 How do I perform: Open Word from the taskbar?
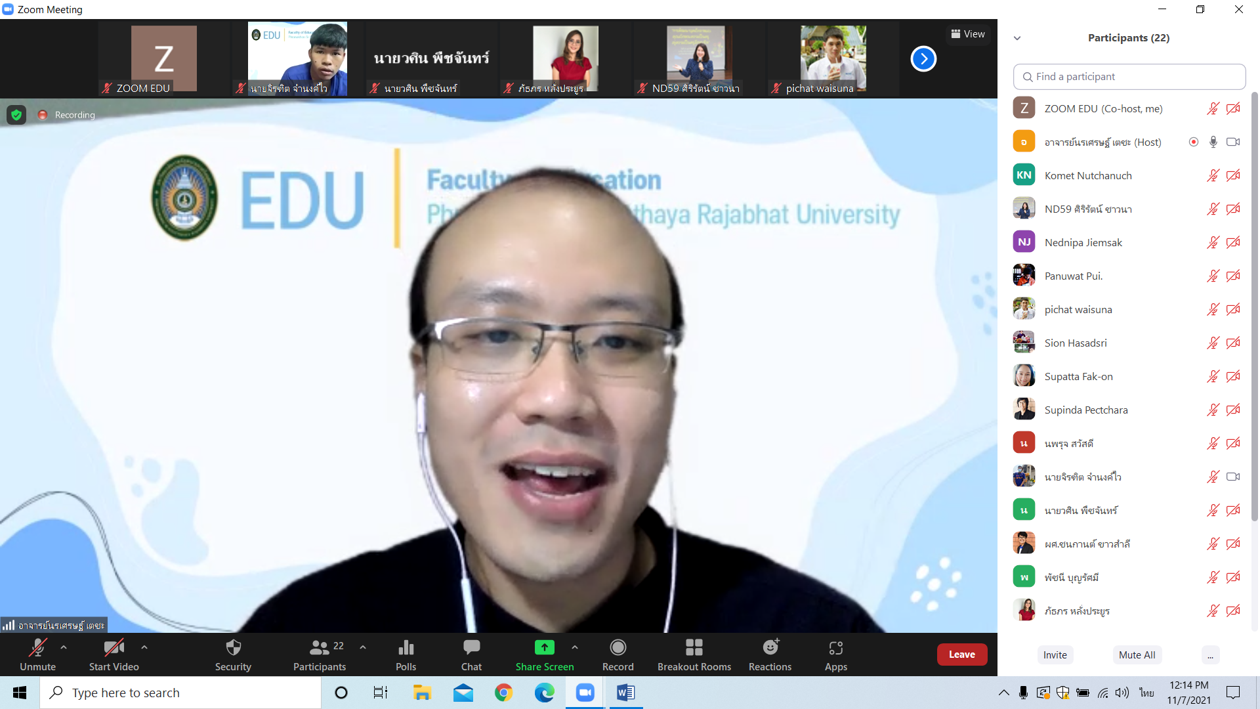point(625,693)
